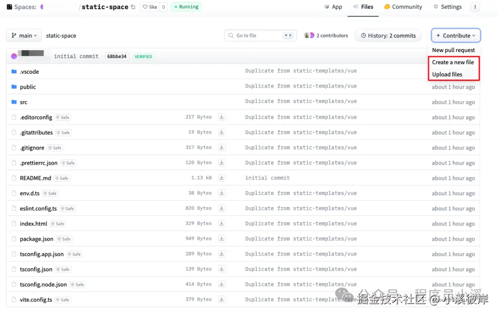Download .prettierrc.json file
Viewport: 498px width, 315px height.
tap(222, 163)
